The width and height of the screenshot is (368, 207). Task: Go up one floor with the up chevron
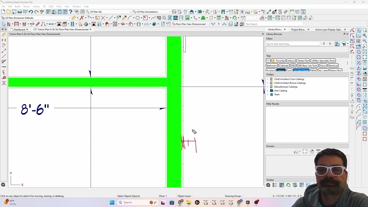pyautogui.click(x=224, y=24)
